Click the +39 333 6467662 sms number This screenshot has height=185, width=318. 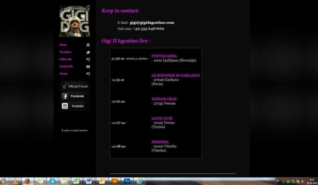click(x=148, y=29)
